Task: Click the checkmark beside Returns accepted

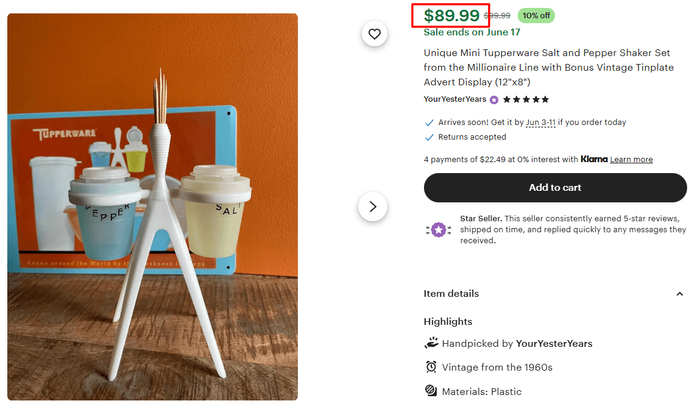Action: pos(429,137)
